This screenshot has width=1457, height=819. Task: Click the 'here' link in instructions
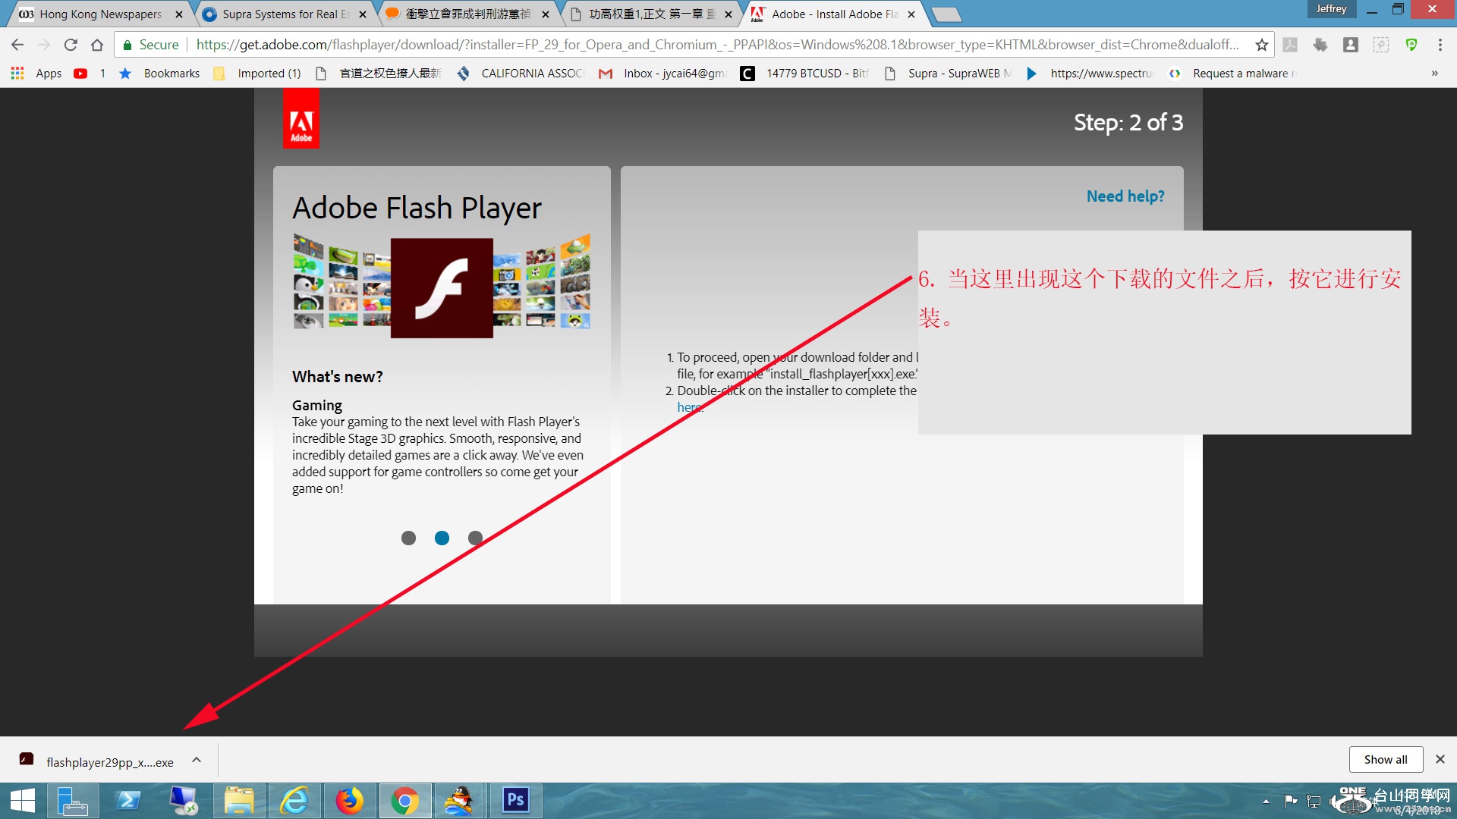pyautogui.click(x=689, y=407)
